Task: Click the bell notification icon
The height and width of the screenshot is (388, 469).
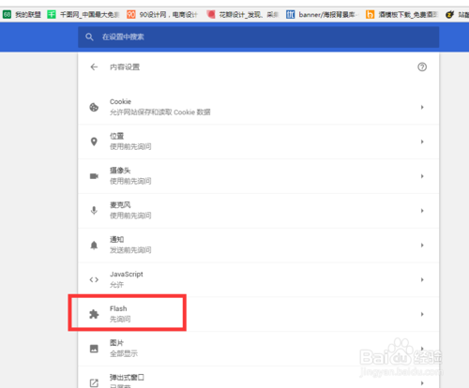Action: click(94, 246)
